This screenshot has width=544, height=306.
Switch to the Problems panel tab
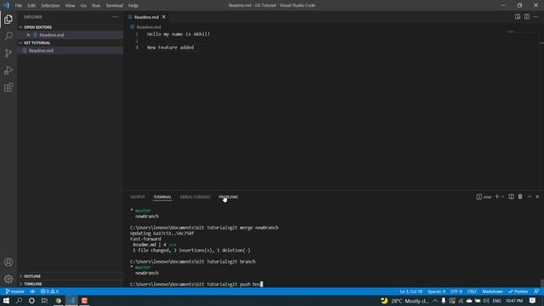pos(229,196)
